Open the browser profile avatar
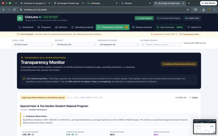This screenshot has width=218, height=136. [x=209, y=9]
